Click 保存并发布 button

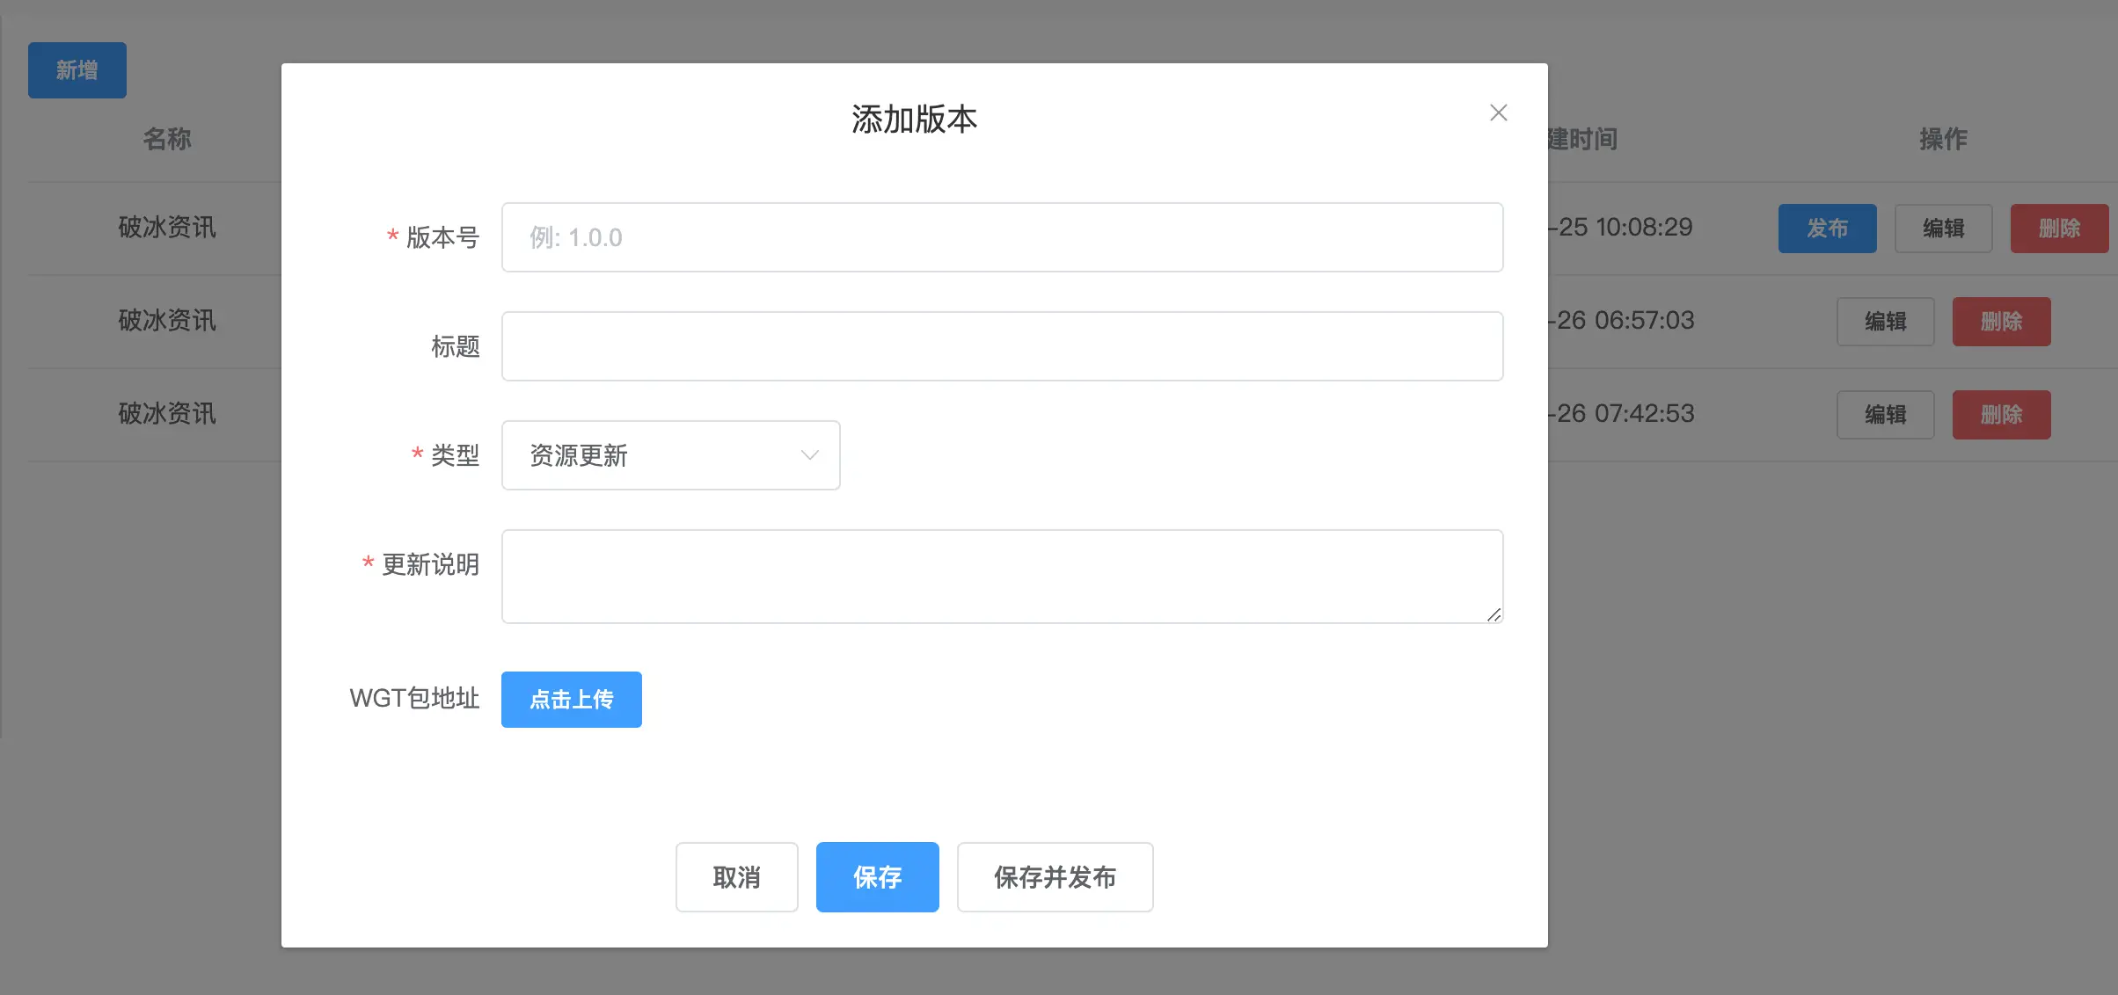1055,877
